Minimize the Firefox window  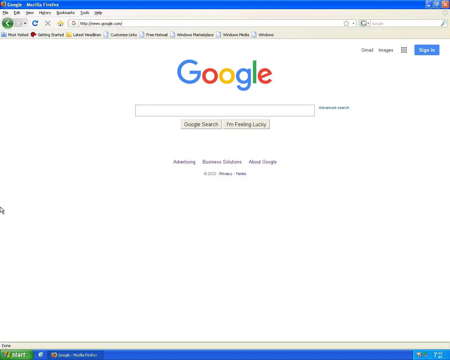(429, 4)
